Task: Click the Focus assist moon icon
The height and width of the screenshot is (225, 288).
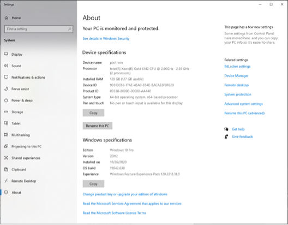Action: [6, 89]
